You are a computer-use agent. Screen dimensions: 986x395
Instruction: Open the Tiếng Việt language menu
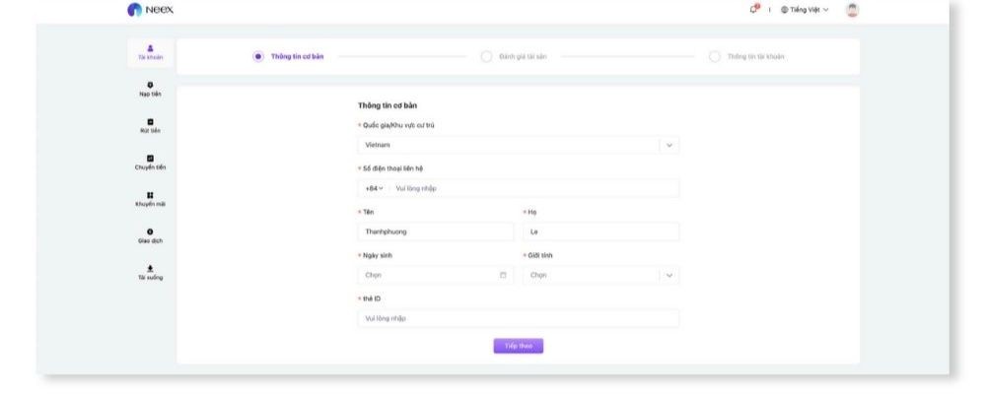pyautogui.click(x=803, y=11)
